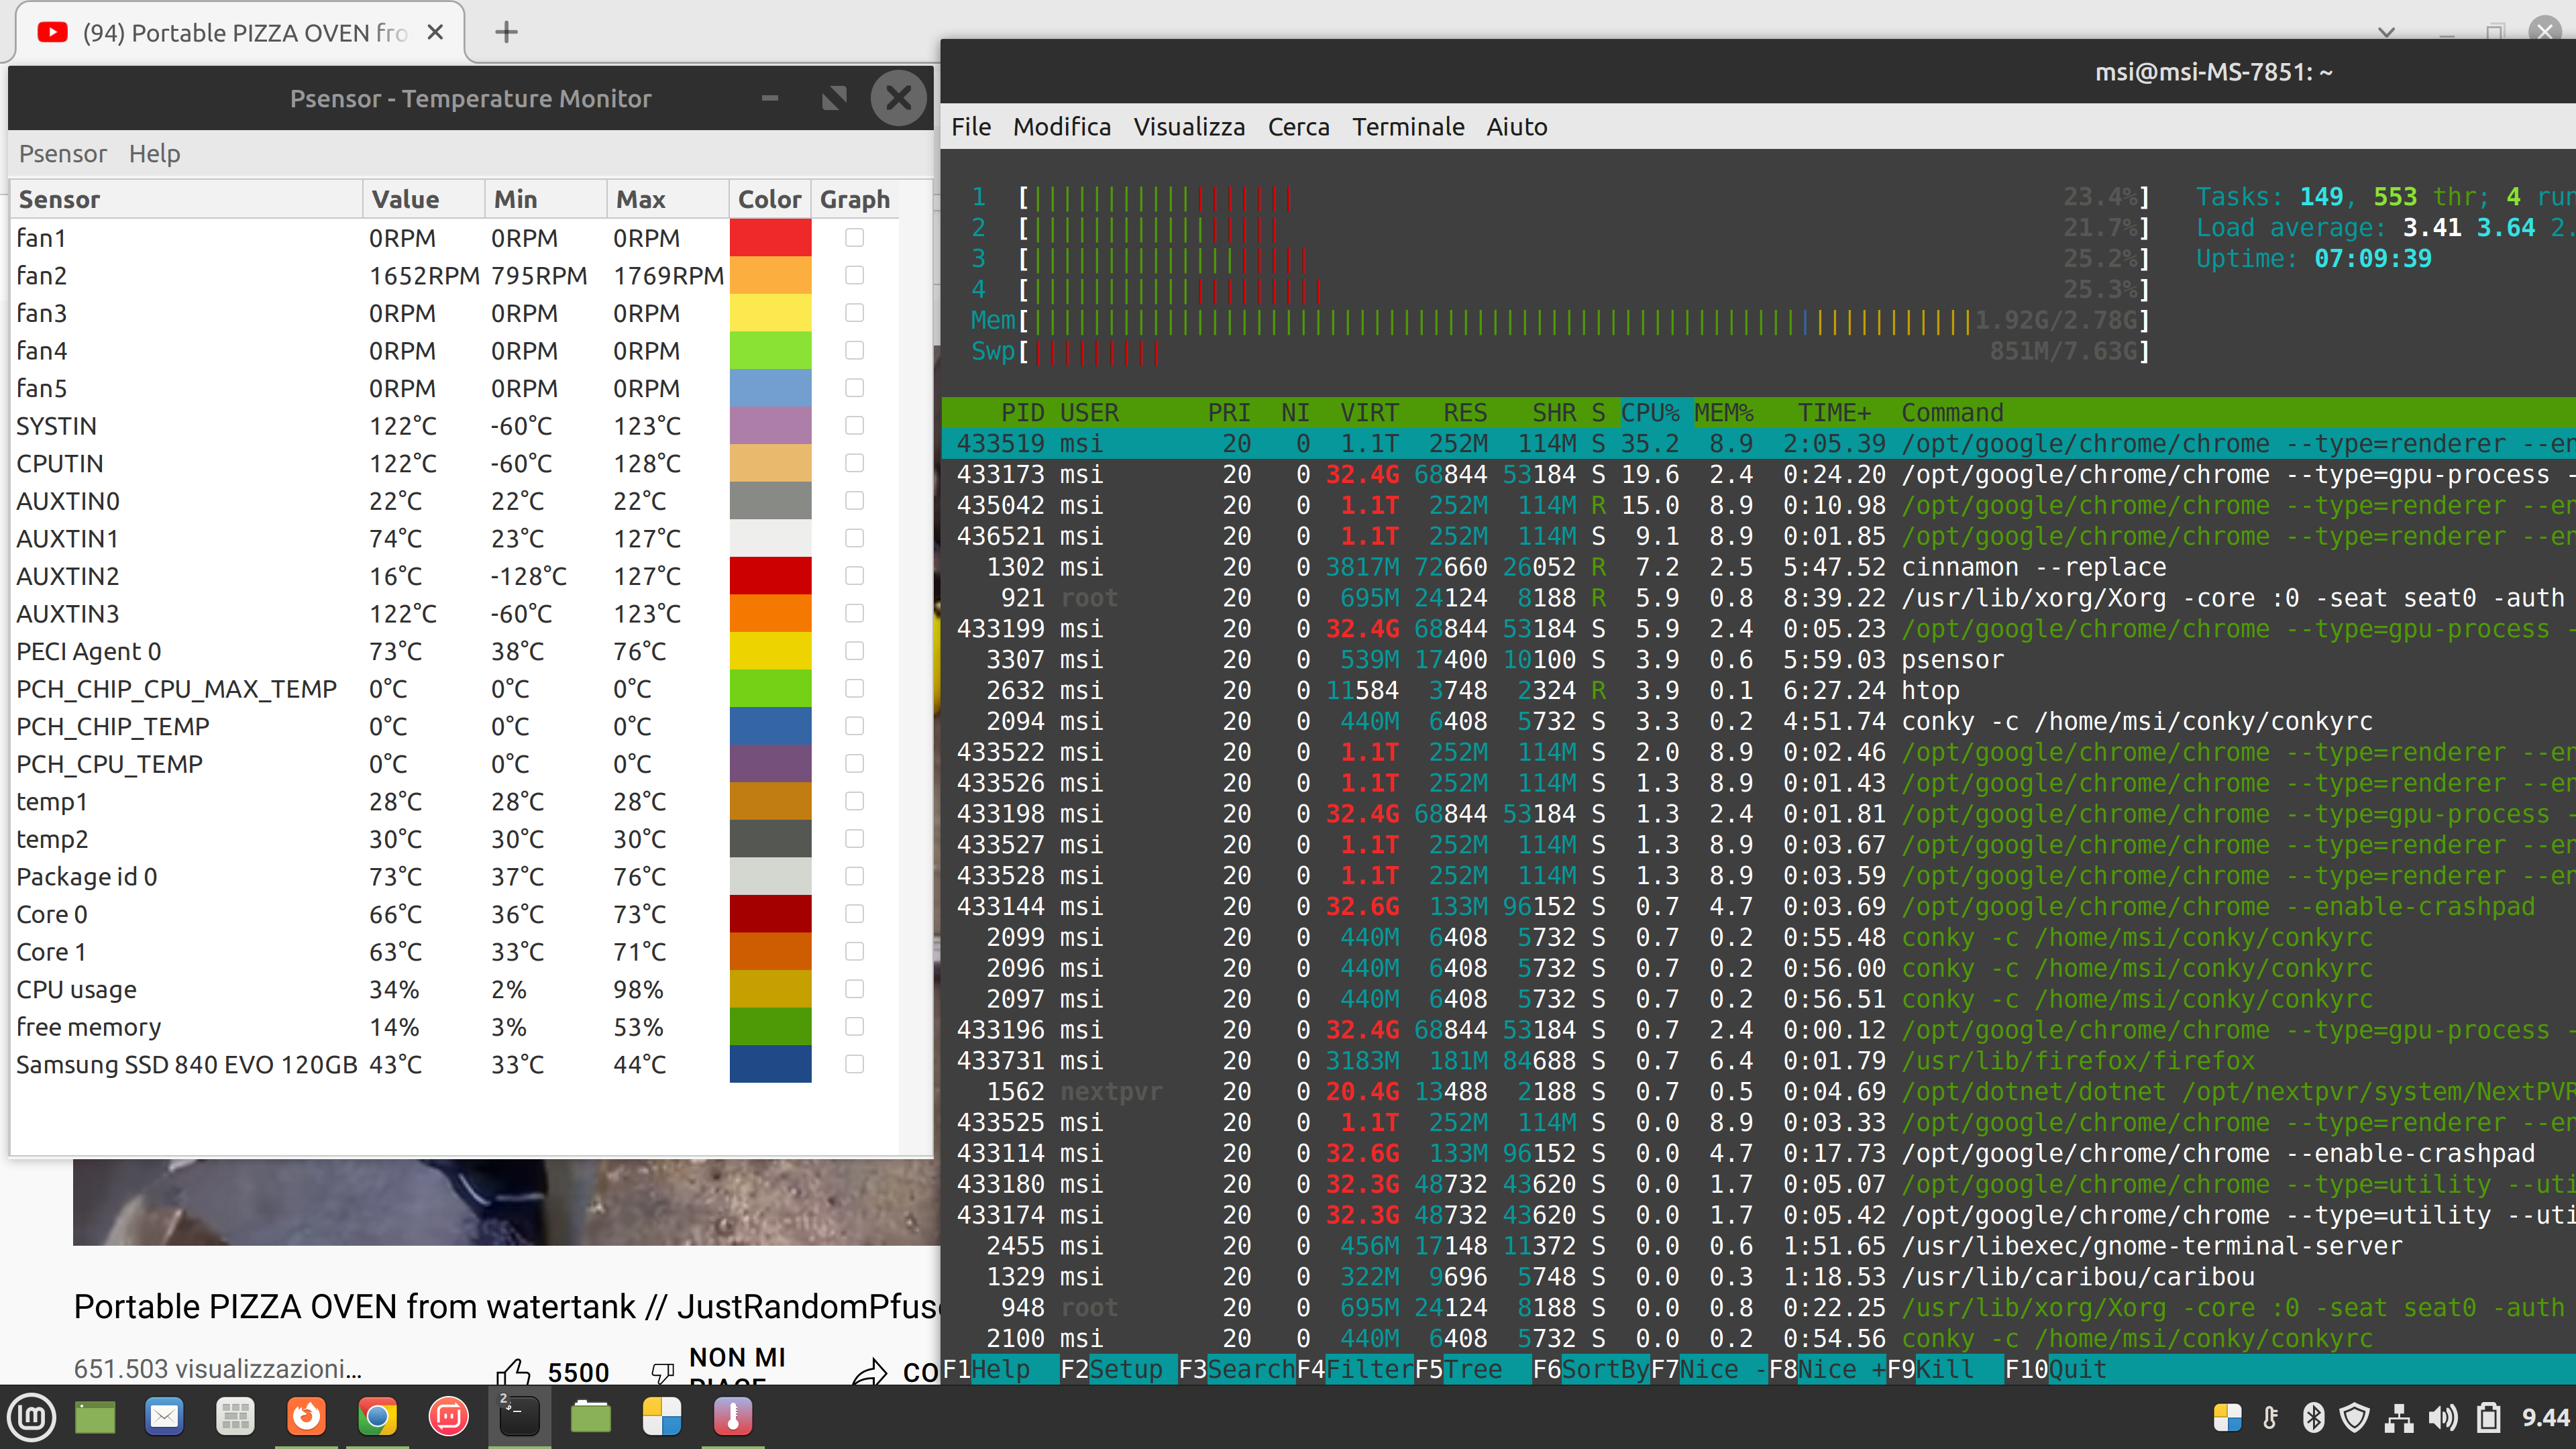The height and width of the screenshot is (1449, 2576).
Task: Like the video with thumbs up
Action: coord(514,1372)
